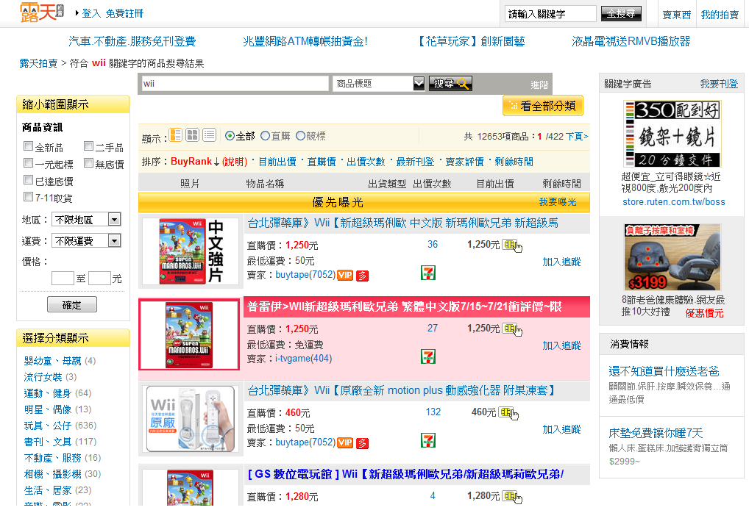Check the 無底價 checkbox
749x513 pixels.
[x=88, y=163]
